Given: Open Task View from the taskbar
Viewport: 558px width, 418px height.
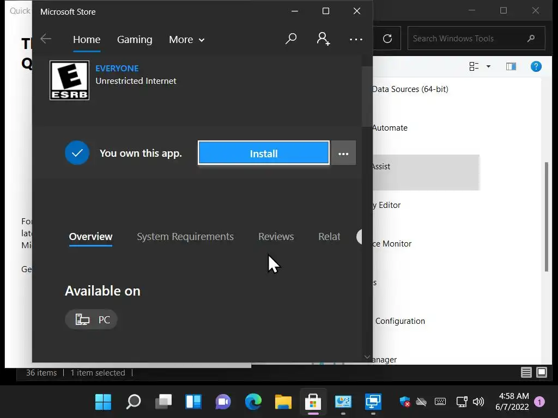Looking at the screenshot, I should click(163, 402).
